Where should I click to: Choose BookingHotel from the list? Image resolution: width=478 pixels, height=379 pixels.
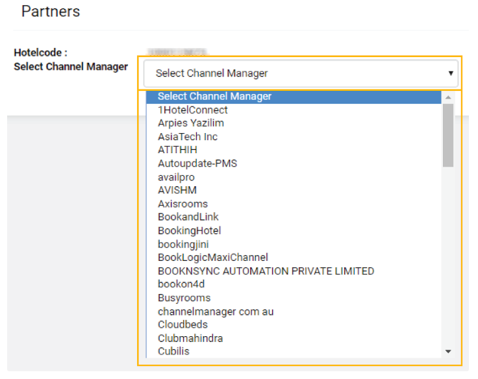(x=294, y=230)
